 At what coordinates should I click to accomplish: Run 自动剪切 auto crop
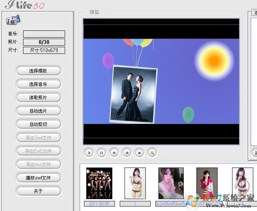pos(38,124)
